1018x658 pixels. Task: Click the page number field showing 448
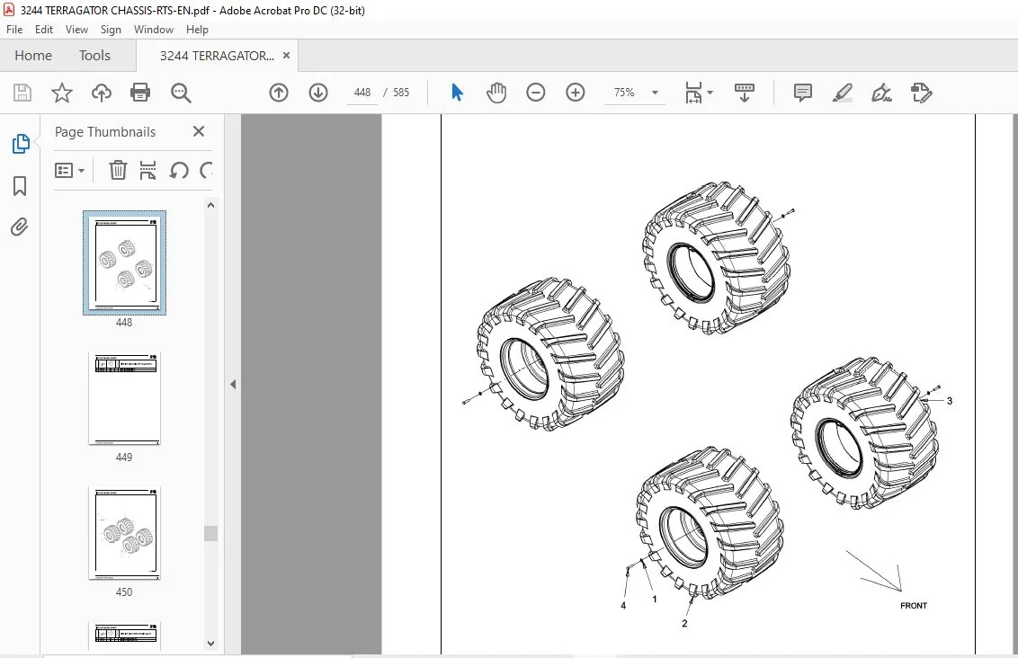coord(362,93)
